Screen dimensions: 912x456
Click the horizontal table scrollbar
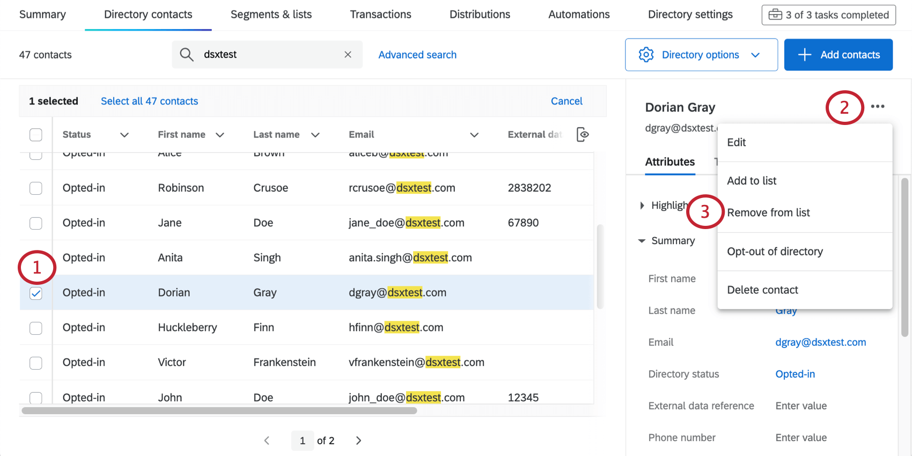click(x=219, y=411)
